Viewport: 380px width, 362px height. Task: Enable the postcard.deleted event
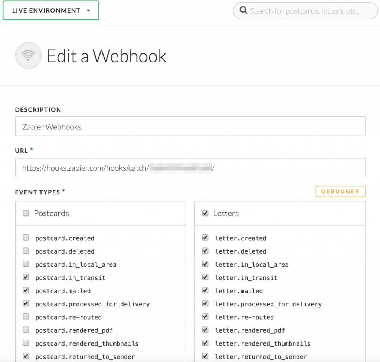coord(26,251)
